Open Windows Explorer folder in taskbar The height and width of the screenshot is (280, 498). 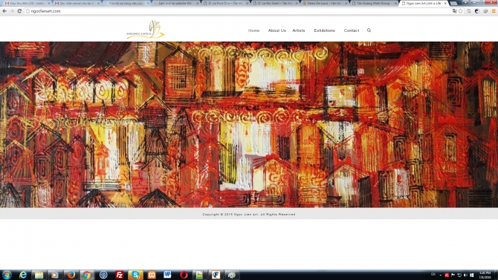(x=39, y=275)
